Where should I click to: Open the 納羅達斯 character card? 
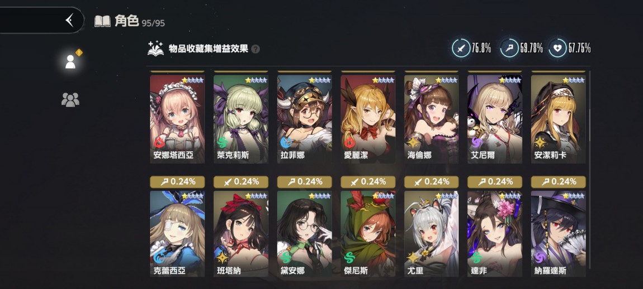558,234
